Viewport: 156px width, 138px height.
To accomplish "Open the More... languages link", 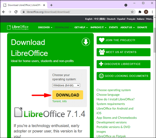I will coord(150,19).
